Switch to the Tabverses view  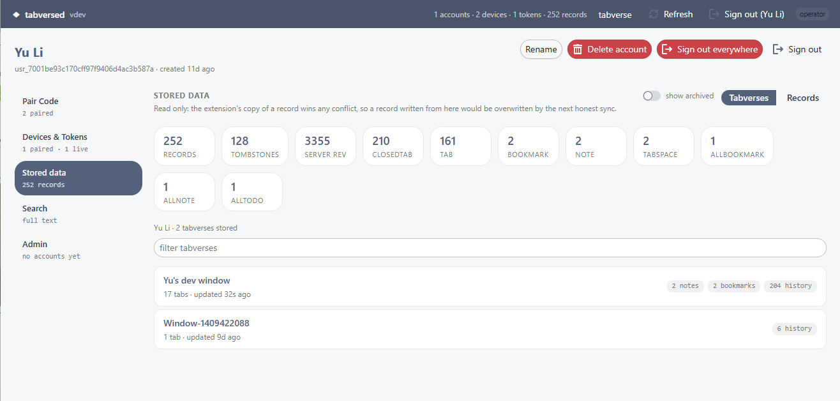749,98
